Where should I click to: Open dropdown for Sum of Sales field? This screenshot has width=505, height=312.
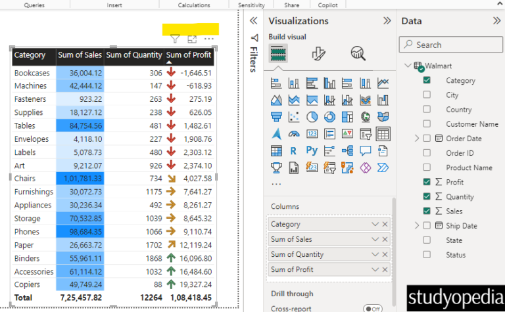(375, 239)
